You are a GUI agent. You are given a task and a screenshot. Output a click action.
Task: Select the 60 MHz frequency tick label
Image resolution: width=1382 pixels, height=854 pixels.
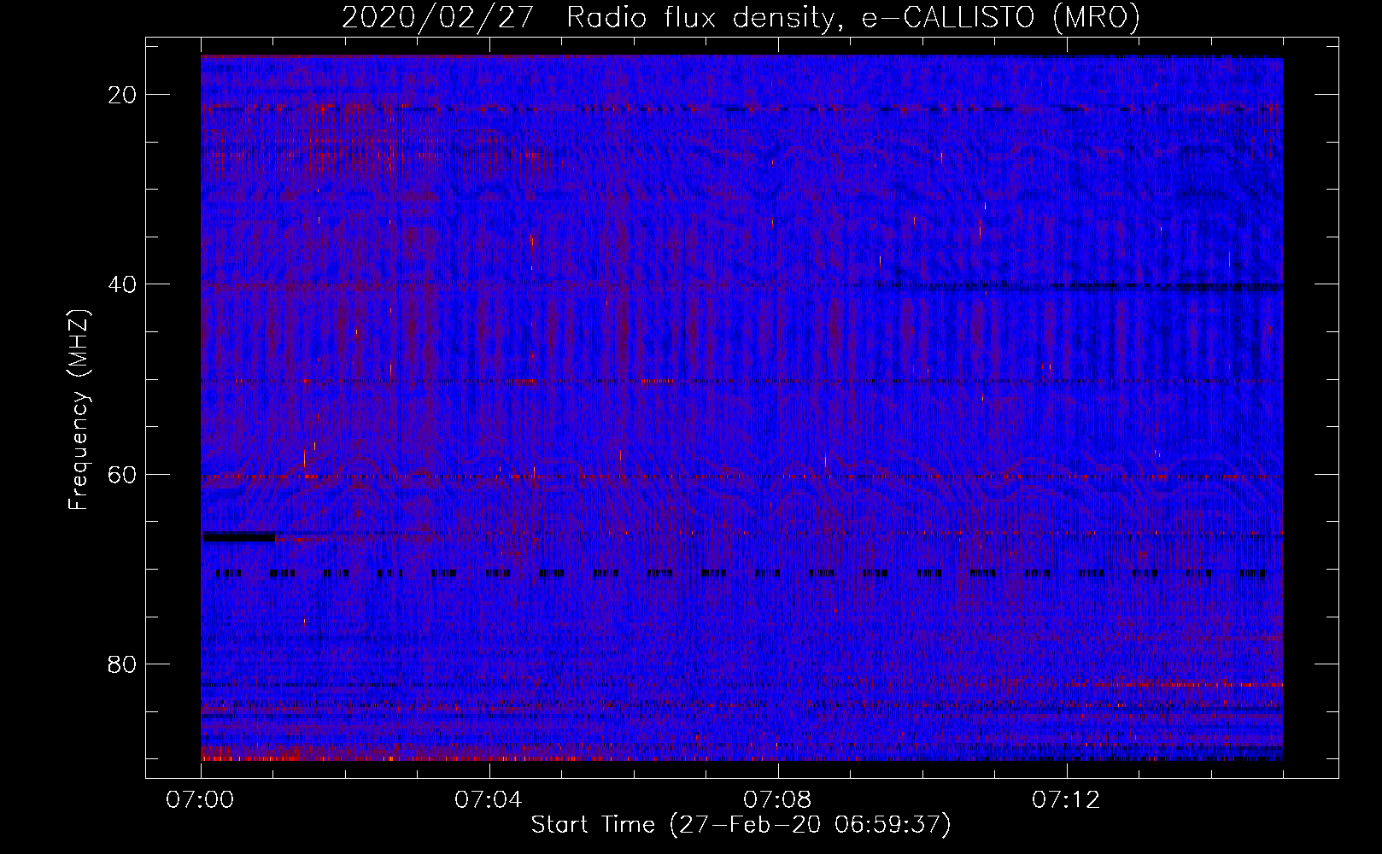point(123,474)
